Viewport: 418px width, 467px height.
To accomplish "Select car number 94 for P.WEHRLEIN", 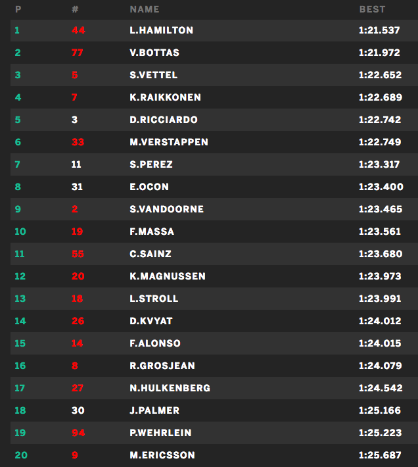I will click(78, 433).
